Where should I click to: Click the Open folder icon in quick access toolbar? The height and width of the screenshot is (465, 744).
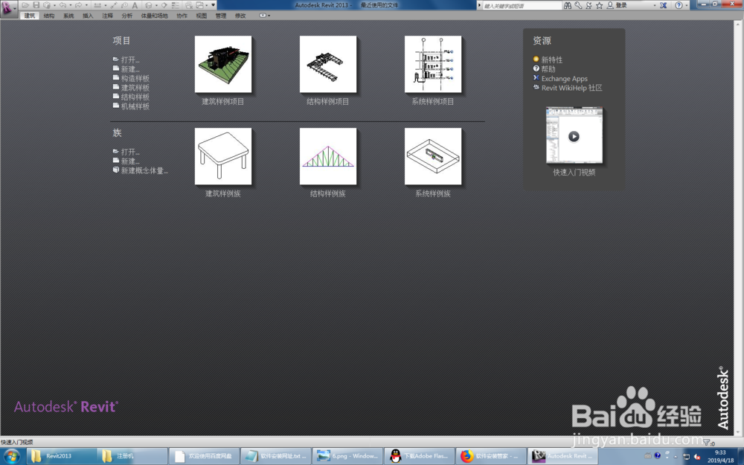25,5
